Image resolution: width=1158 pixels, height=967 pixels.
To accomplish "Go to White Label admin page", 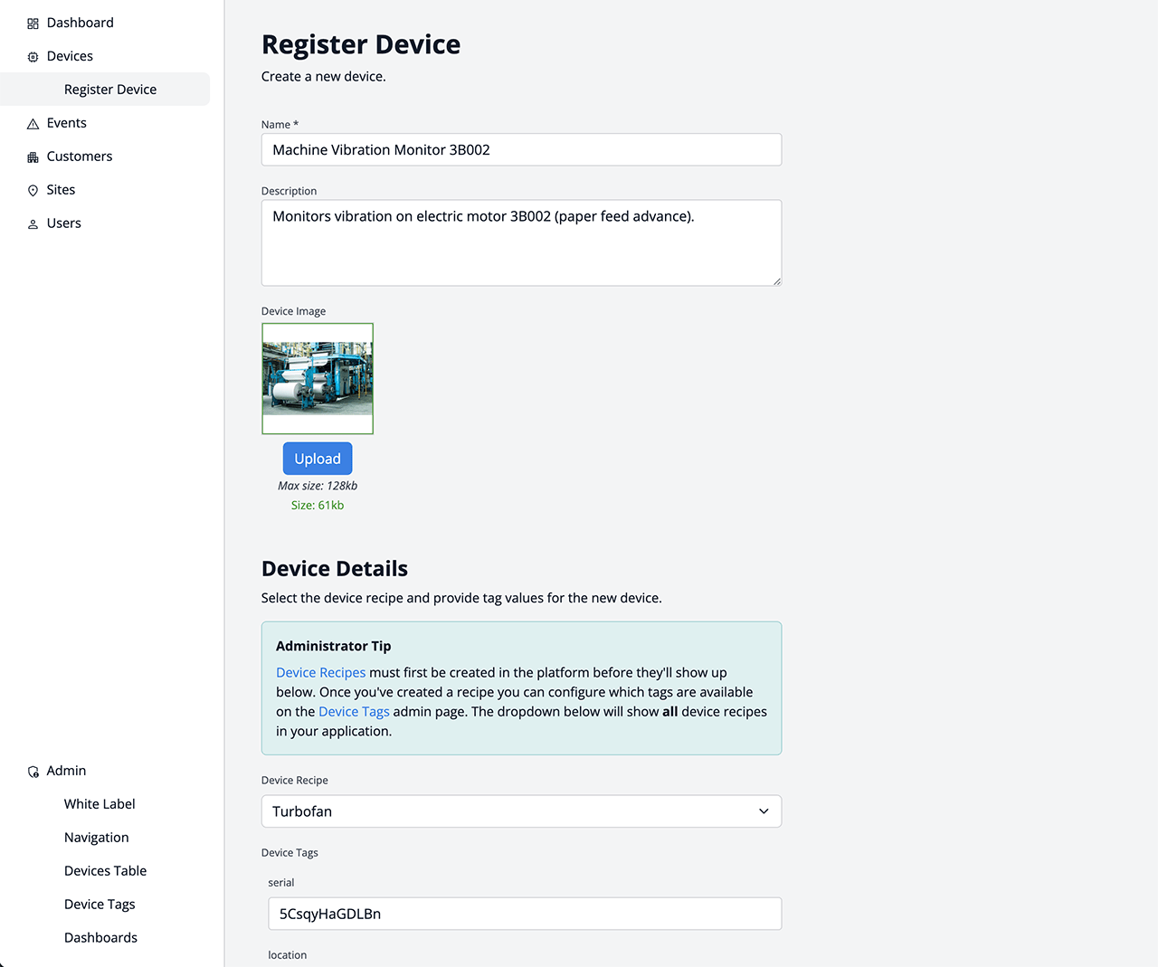I will coord(100,804).
